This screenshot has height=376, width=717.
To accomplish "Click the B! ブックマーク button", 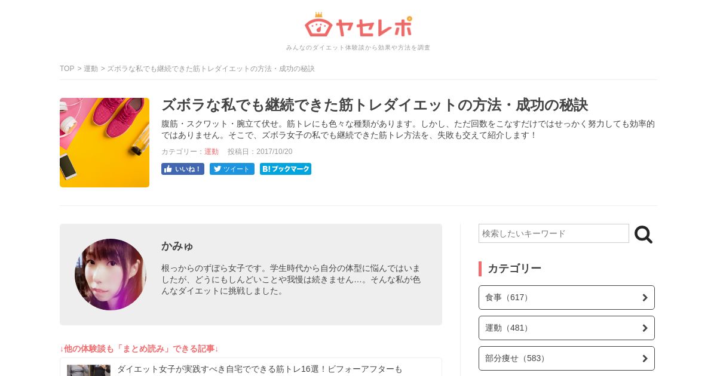I will pos(286,169).
